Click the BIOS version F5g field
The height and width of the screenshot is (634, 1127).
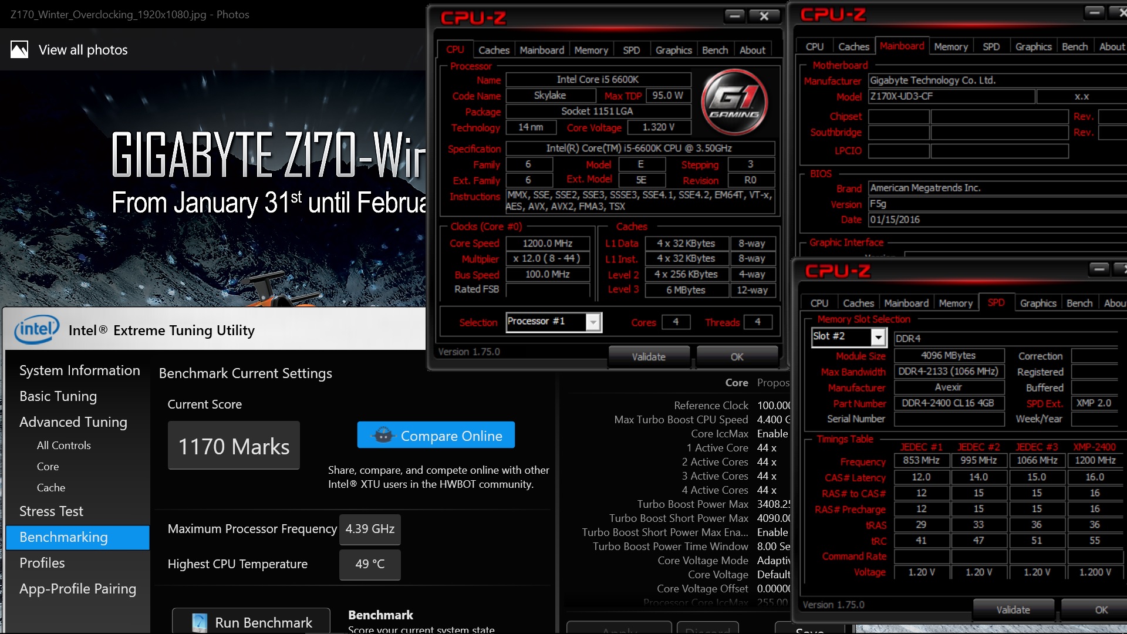(x=997, y=204)
